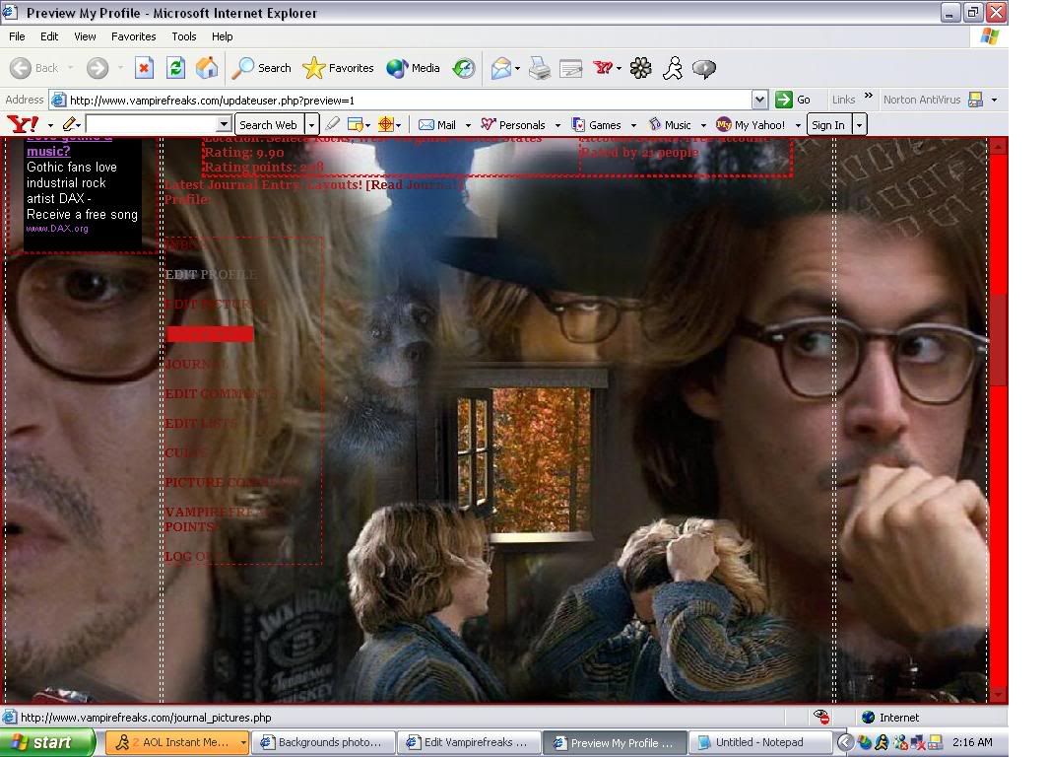
Task: Click the page scrollbar down arrow
Action: (x=999, y=695)
